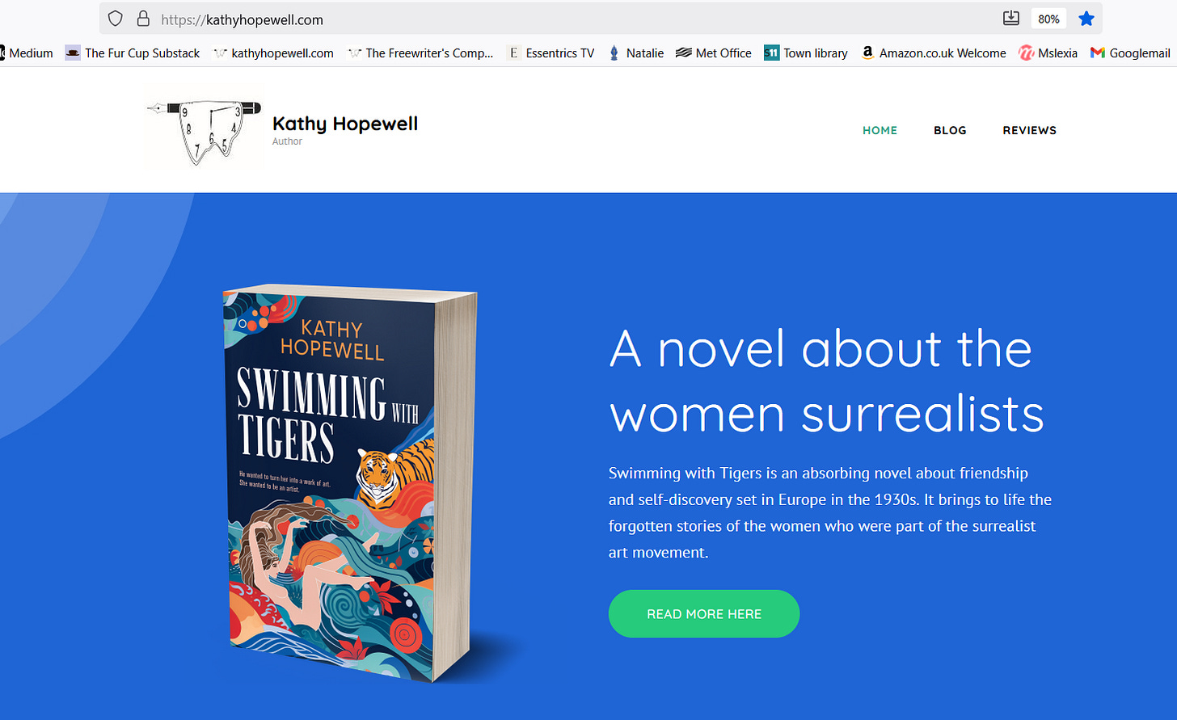Viewport: 1177px width, 720px height.
Task: Click the padlock site security icon
Action: point(143,19)
